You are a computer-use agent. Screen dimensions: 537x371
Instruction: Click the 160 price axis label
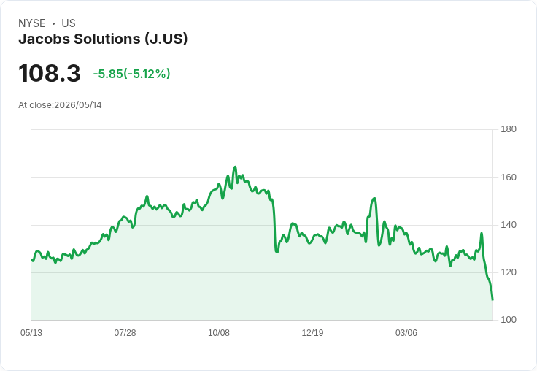tap(509, 177)
